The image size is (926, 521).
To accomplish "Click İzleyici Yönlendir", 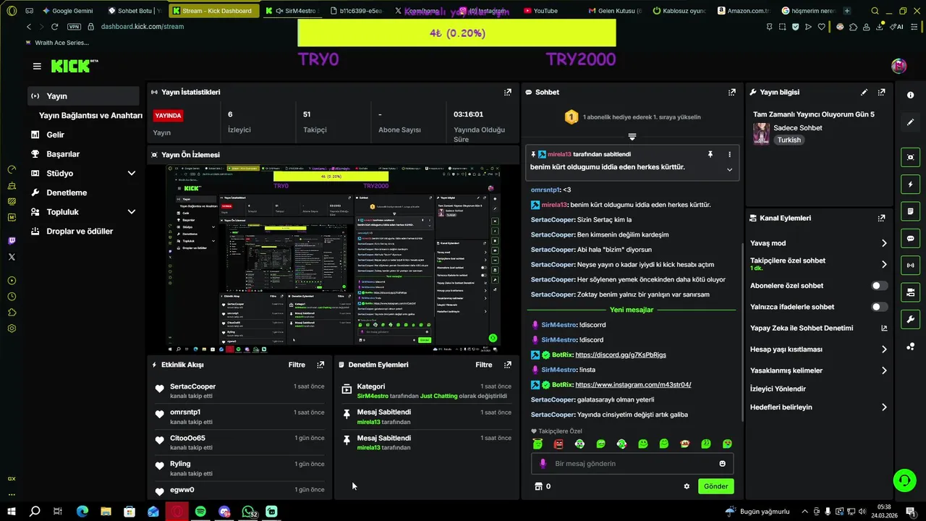I will coord(778,389).
